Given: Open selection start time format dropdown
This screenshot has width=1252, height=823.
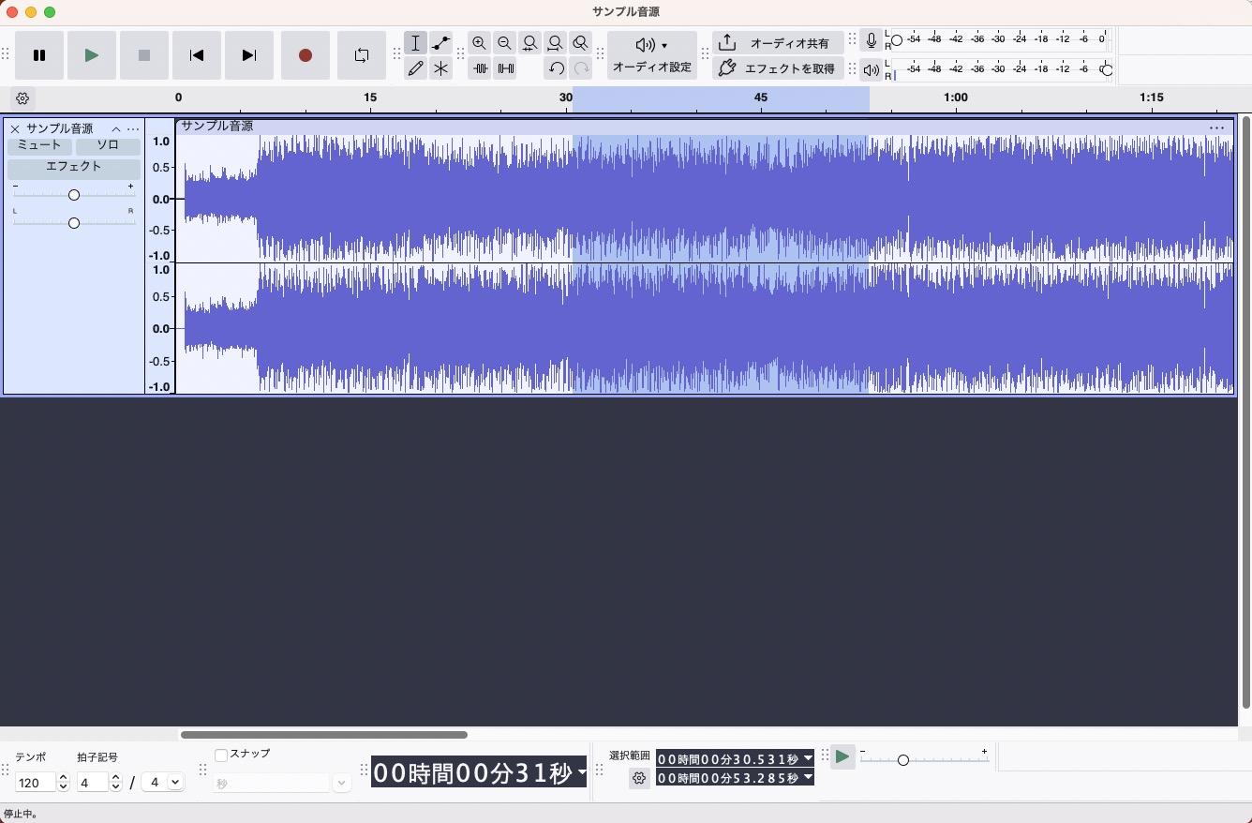Looking at the screenshot, I should coord(808,758).
